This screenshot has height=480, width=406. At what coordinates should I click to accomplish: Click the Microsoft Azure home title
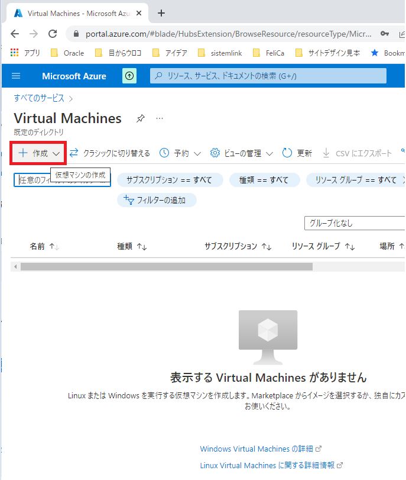point(74,76)
